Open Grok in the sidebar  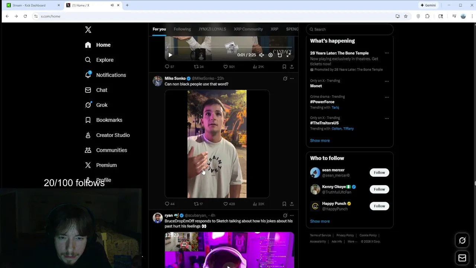point(96,105)
